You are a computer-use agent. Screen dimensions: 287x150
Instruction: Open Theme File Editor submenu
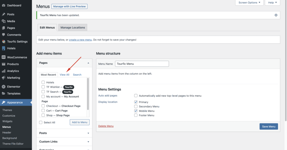(x=13, y=144)
